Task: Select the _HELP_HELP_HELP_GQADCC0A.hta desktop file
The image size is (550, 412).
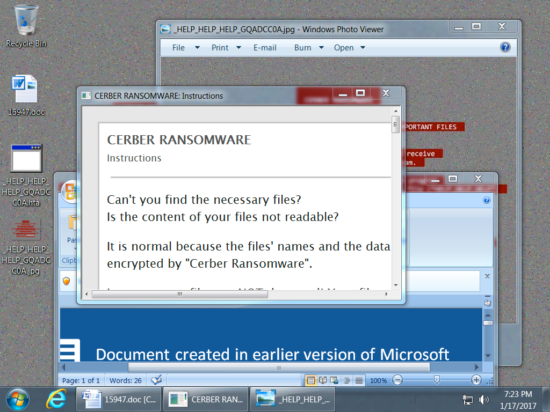Action: tap(26, 175)
